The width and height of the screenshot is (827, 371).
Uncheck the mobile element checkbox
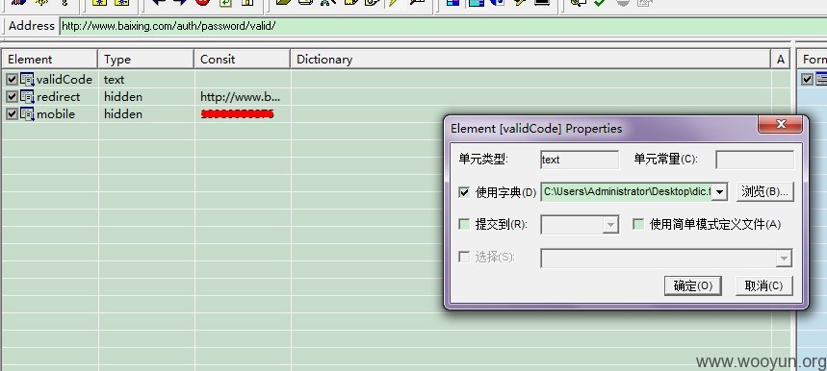click(x=13, y=114)
